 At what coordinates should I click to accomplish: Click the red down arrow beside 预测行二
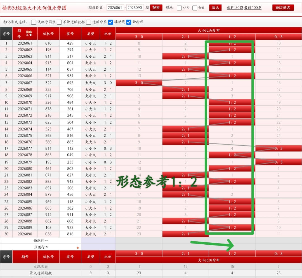pos(78,247)
